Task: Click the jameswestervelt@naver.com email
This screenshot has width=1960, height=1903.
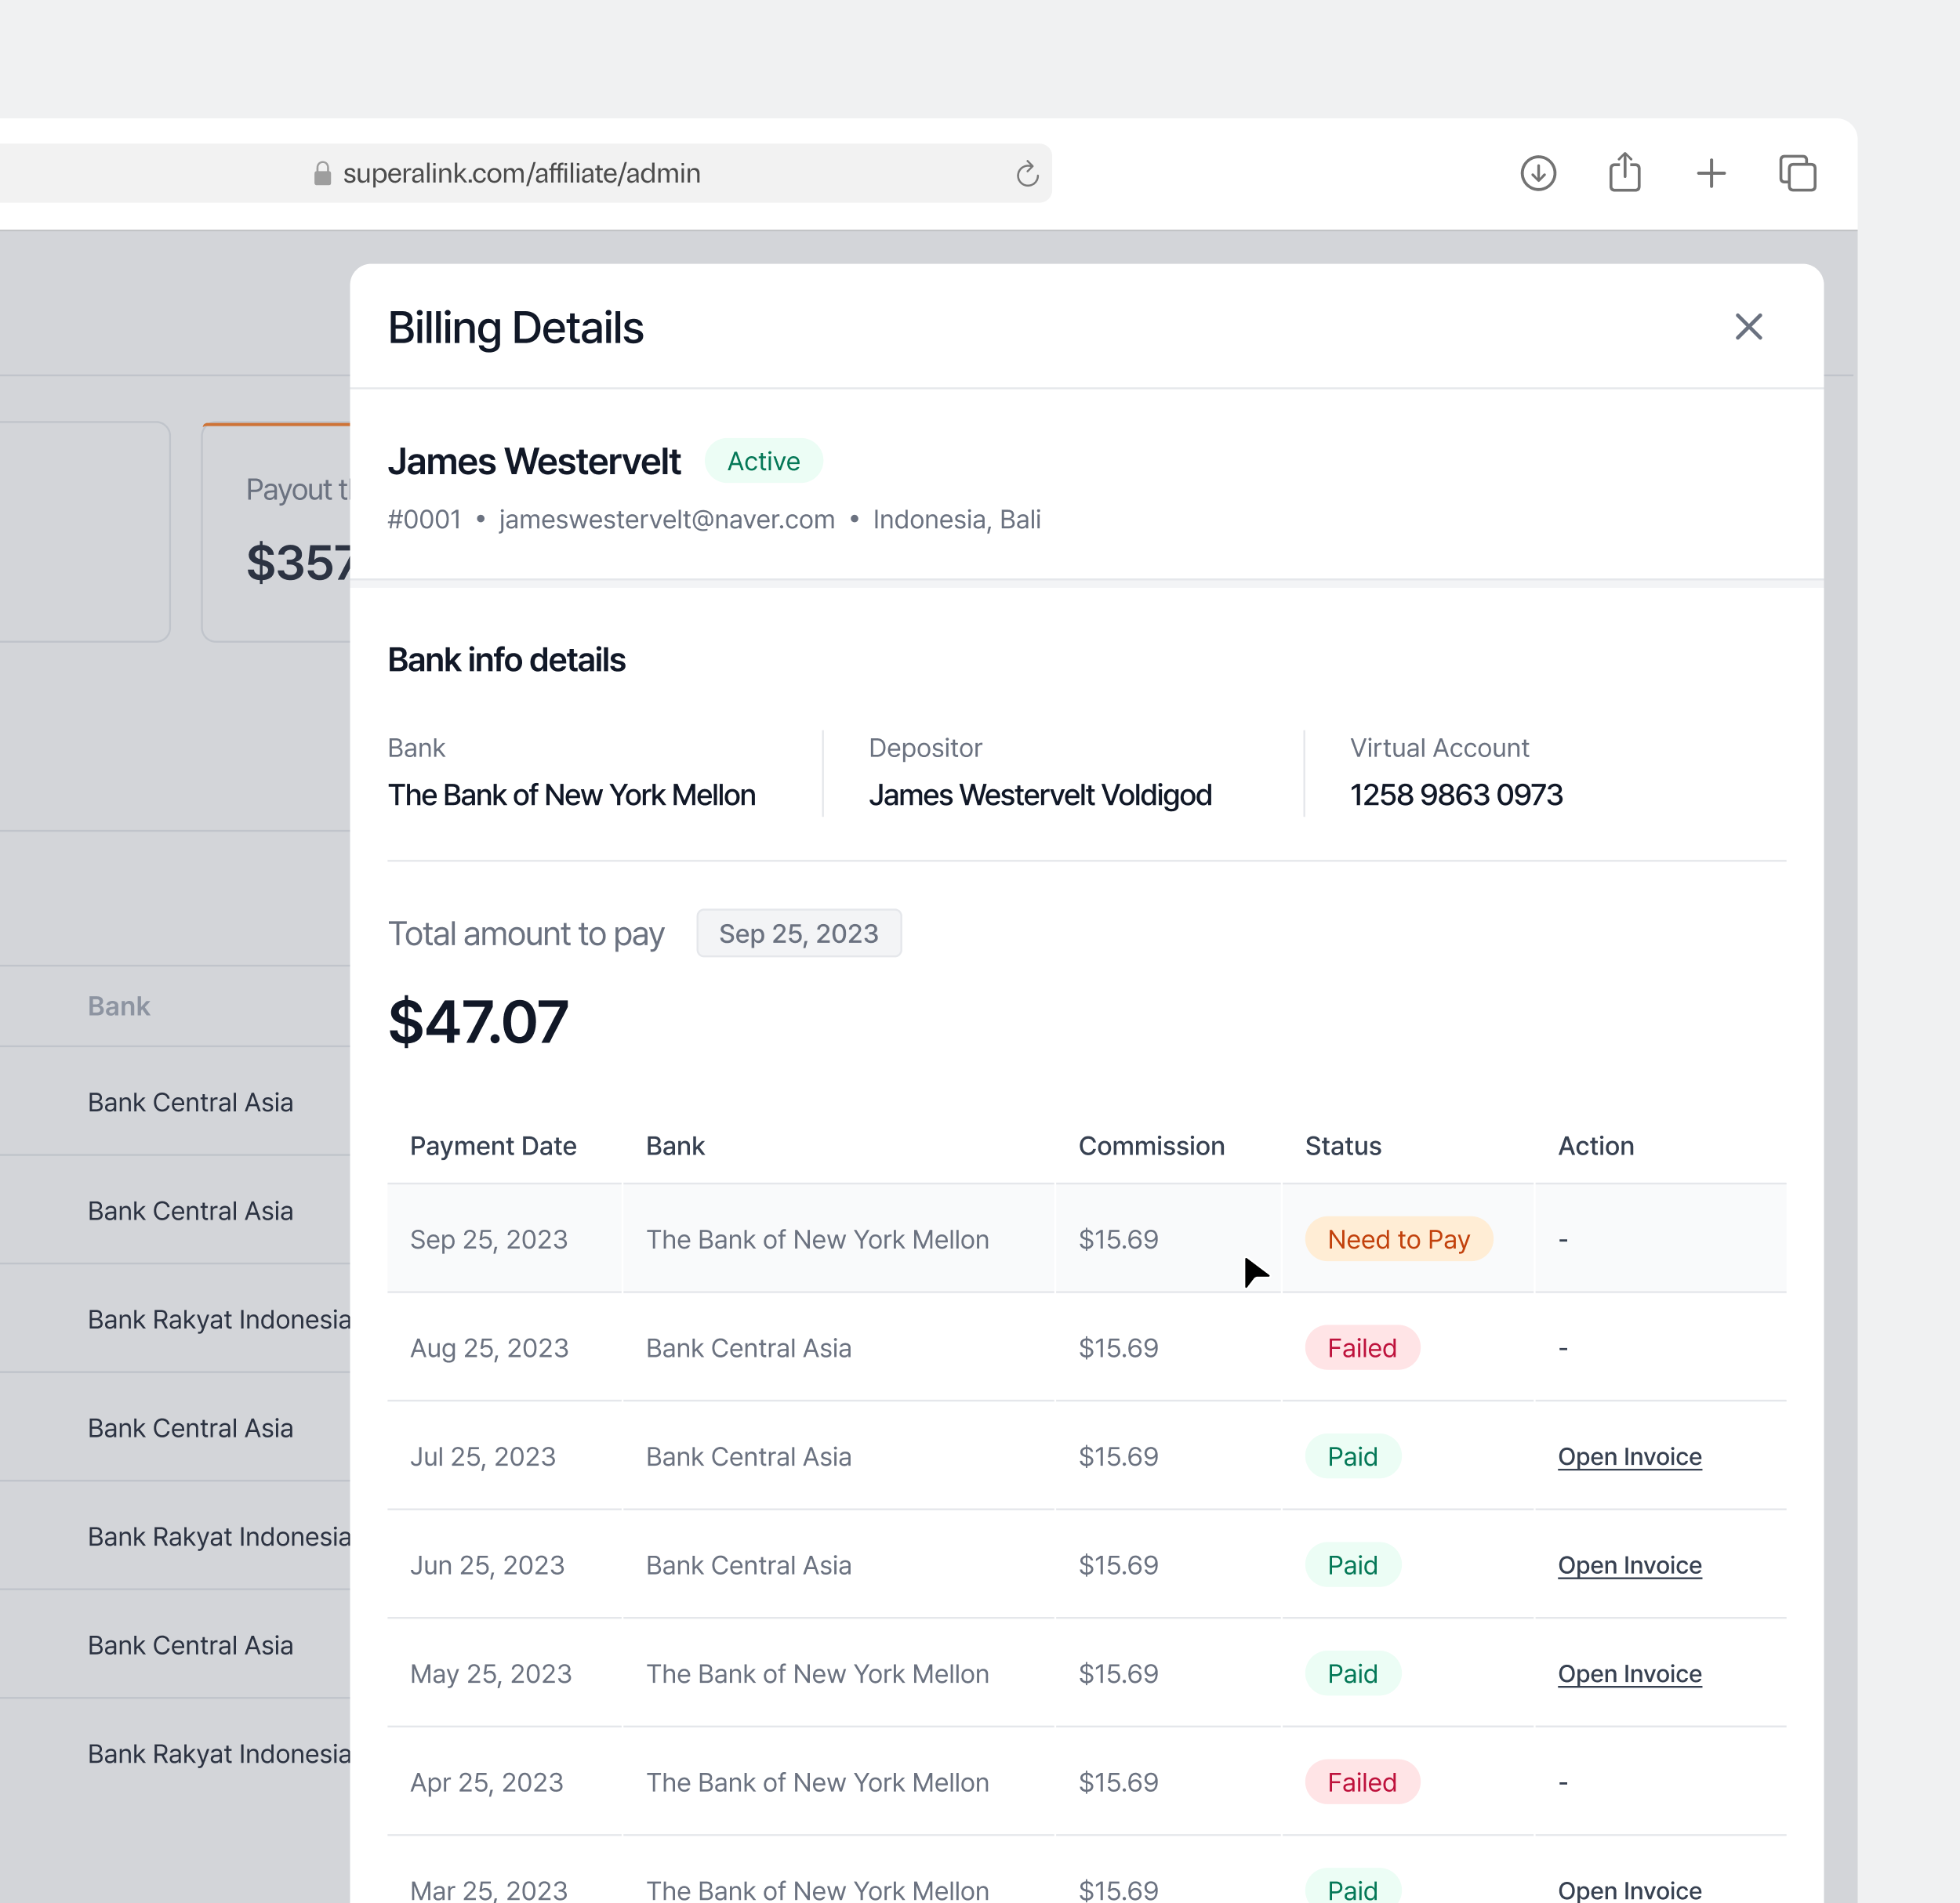Action: (x=666, y=519)
